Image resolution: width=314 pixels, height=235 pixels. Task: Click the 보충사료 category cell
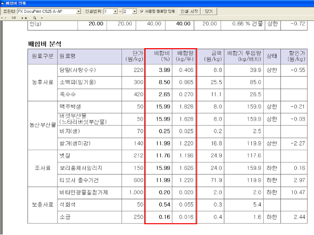coord(43,204)
